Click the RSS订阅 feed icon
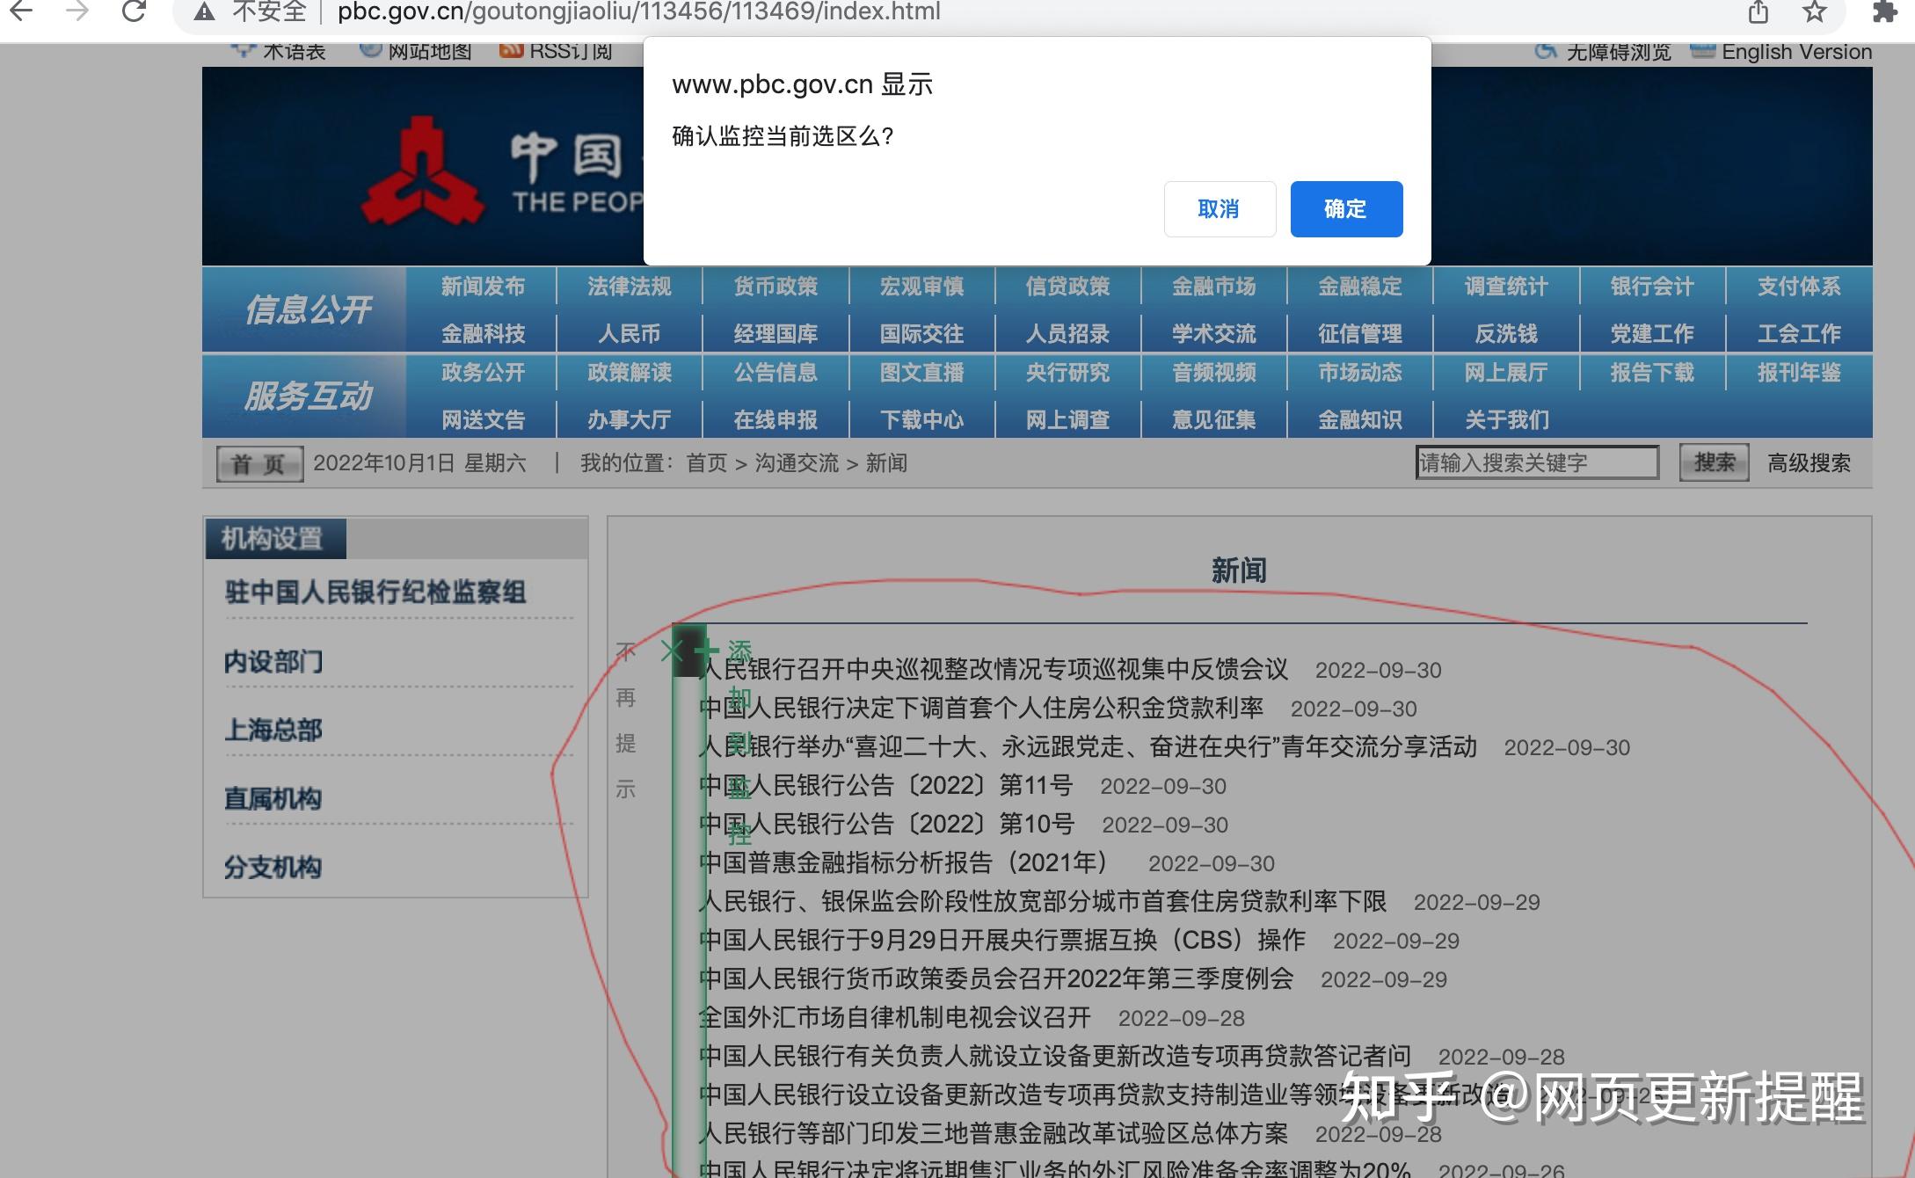Image resolution: width=1915 pixels, height=1178 pixels. tap(512, 51)
